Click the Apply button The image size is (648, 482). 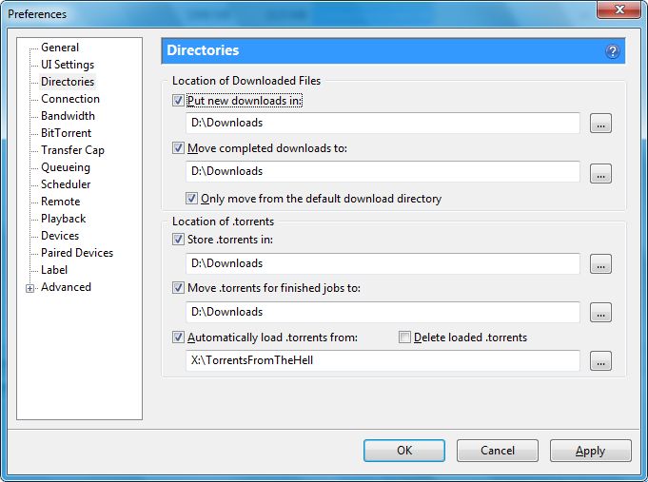click(x=590, y=451)
